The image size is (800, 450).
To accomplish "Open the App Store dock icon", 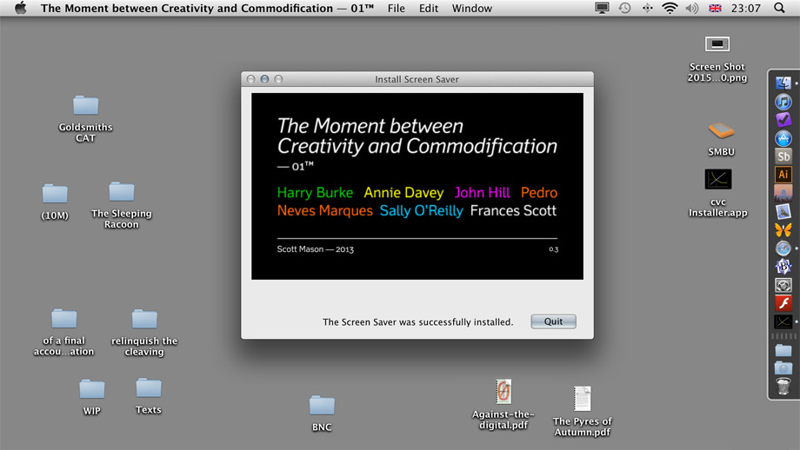I will [x=783, y=138].
